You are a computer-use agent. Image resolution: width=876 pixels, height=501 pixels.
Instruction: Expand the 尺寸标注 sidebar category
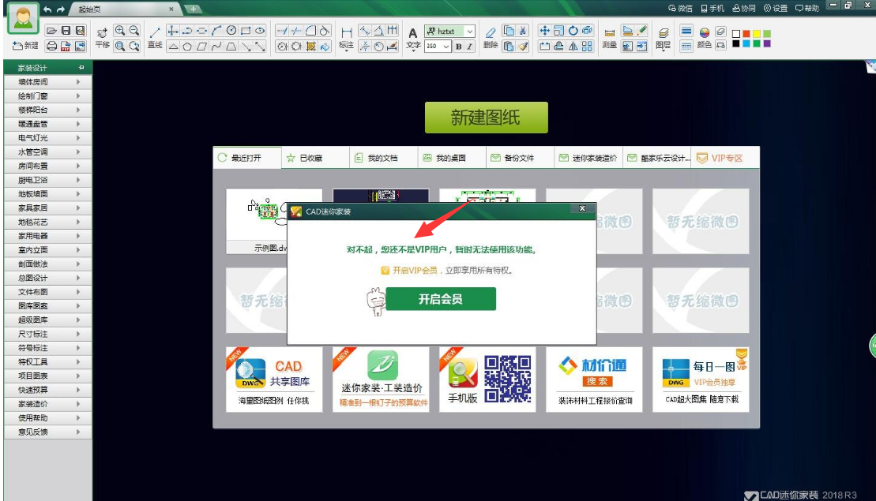click(47, 334)
